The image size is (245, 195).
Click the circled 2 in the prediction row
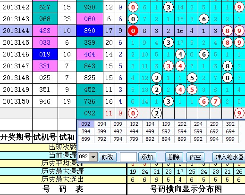[157, 113]
